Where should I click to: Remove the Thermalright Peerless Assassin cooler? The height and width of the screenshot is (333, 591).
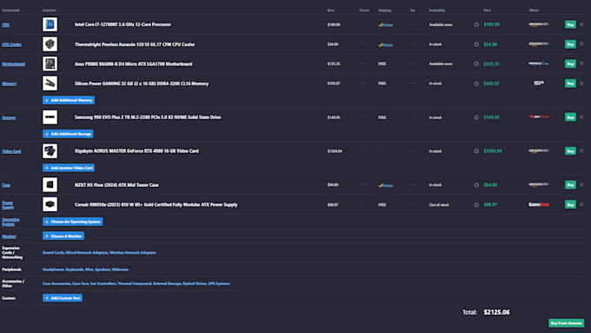point(581,44)
